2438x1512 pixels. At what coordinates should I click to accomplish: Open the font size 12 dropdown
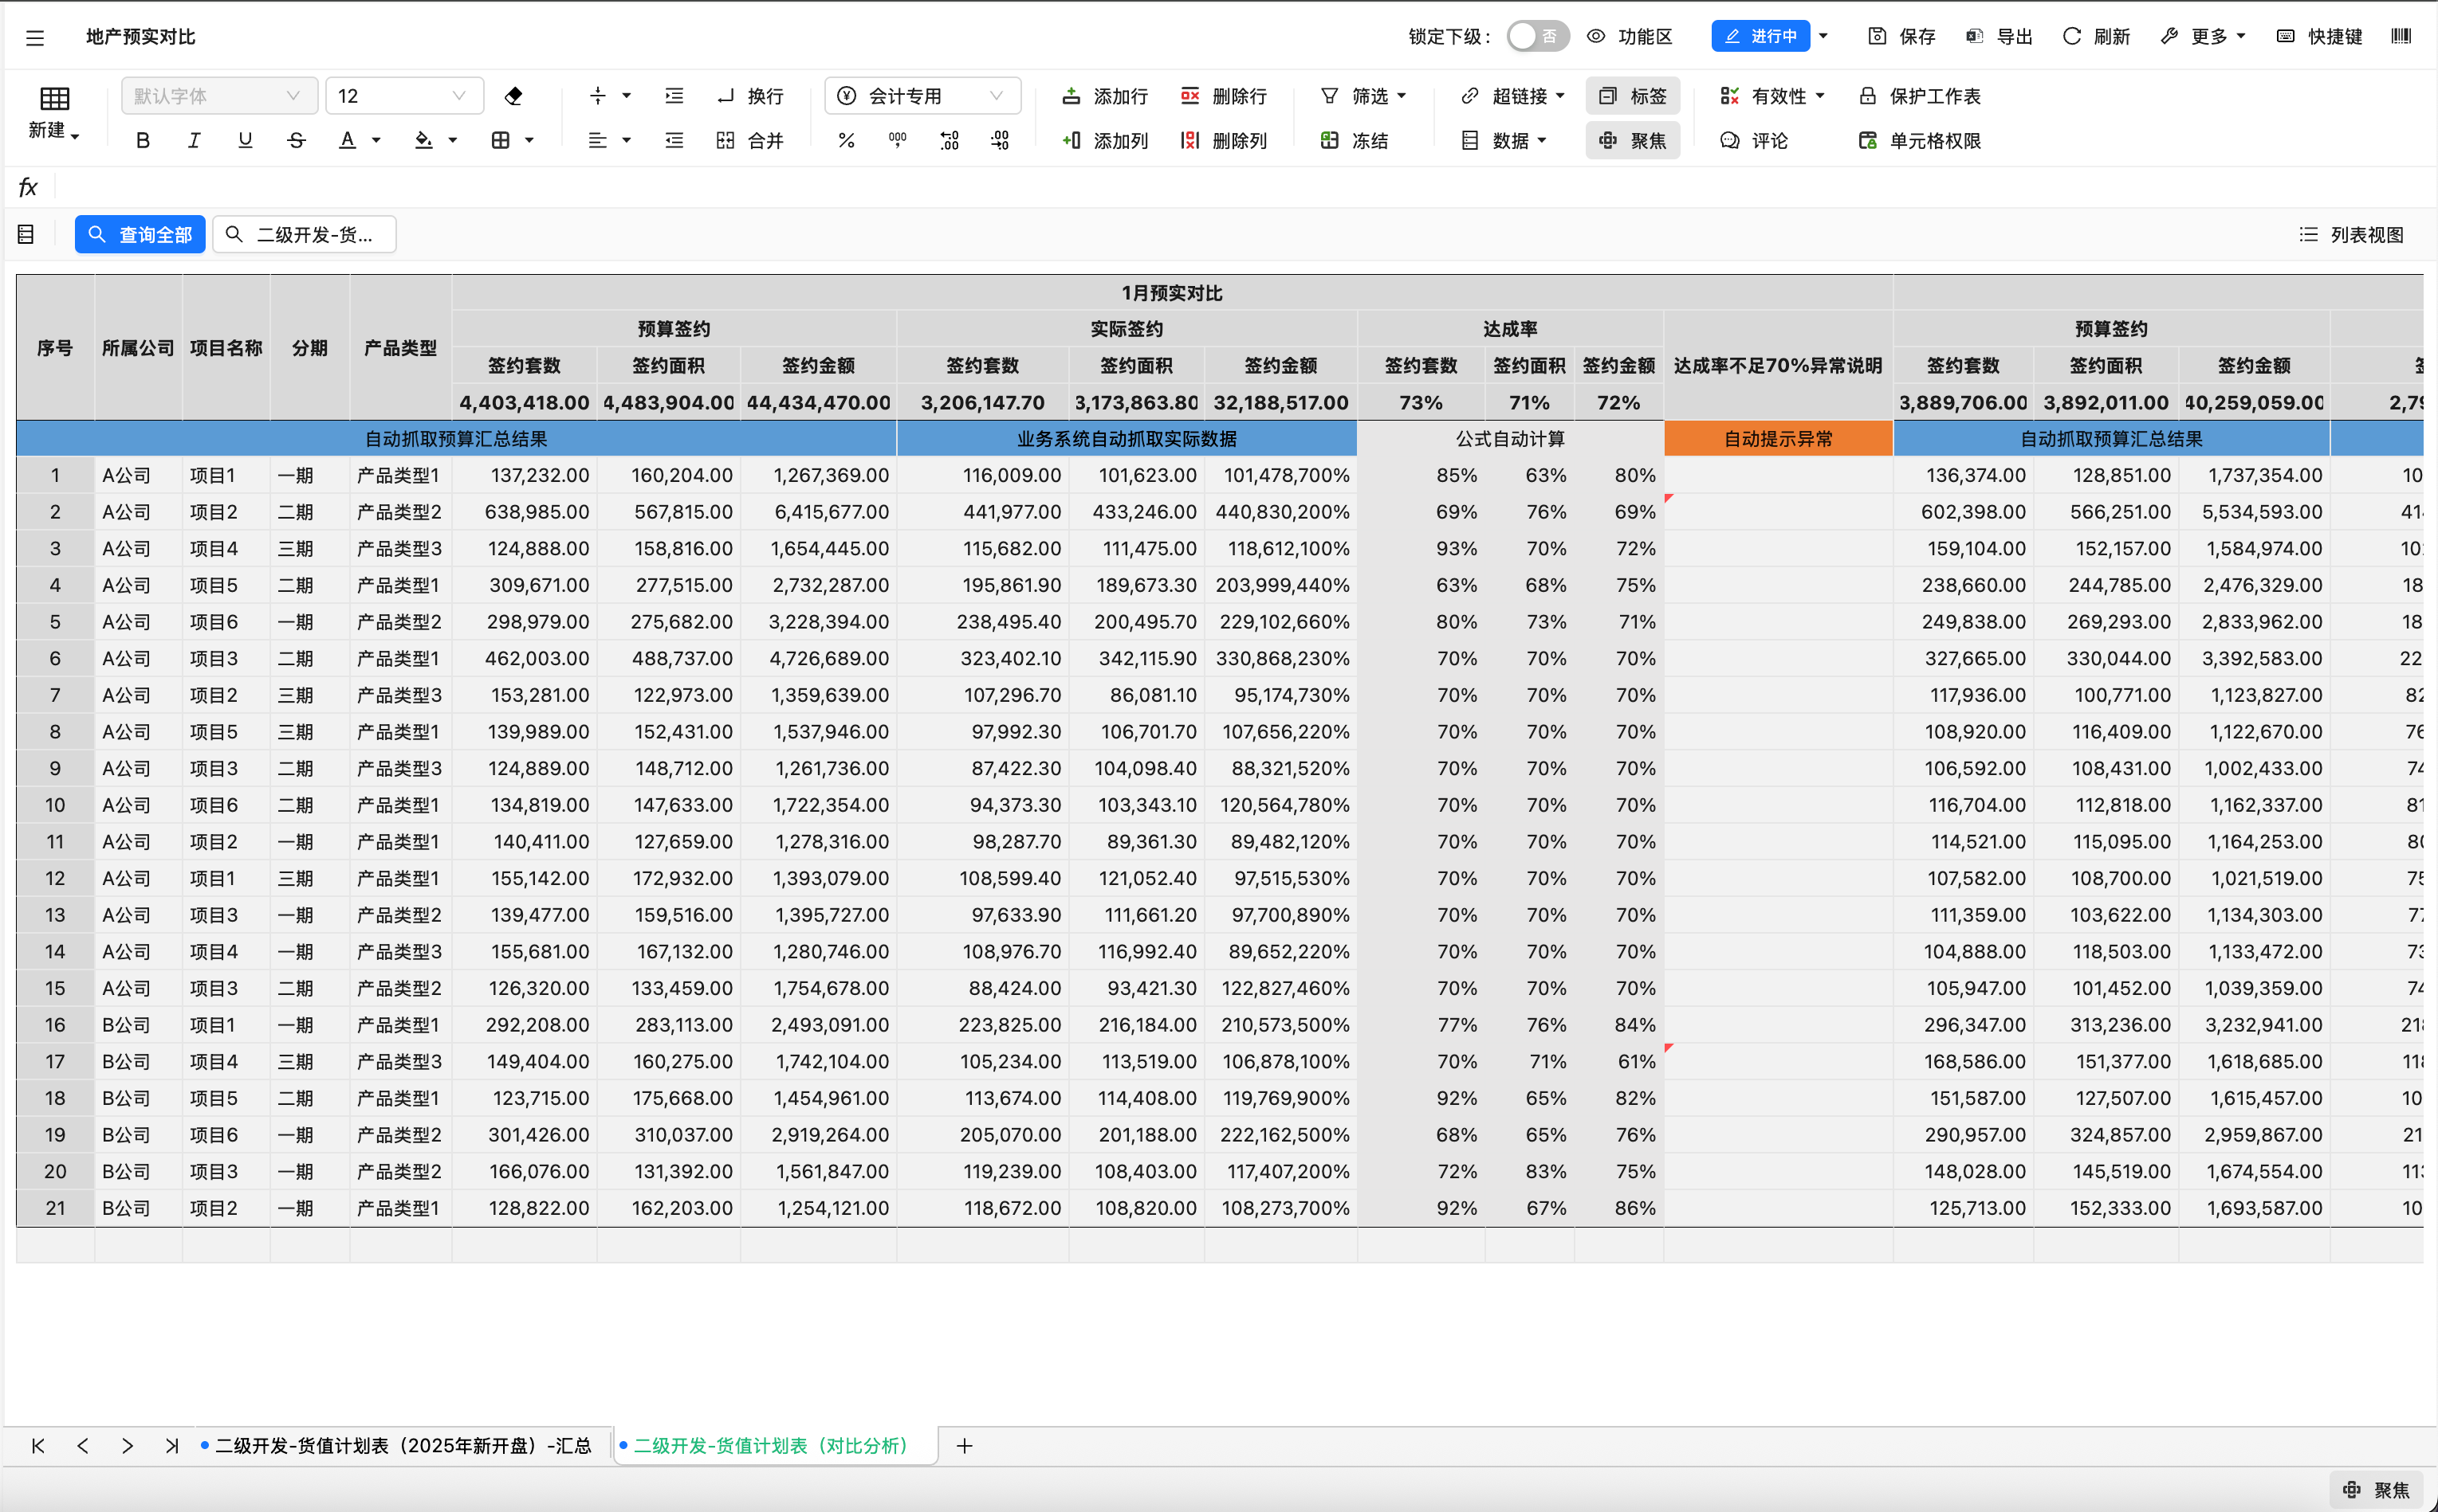click(404, 96)
